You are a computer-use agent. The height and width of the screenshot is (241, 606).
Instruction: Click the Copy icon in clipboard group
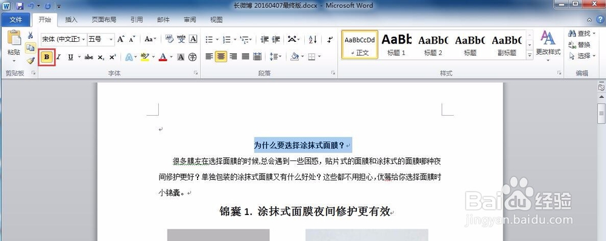pyautogui.click(x=30, y=48)
